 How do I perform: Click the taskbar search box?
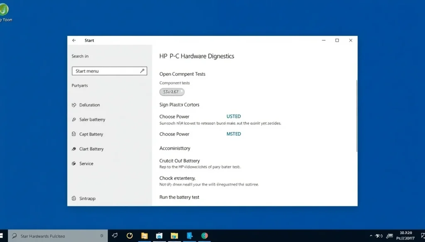coord(58,236)
